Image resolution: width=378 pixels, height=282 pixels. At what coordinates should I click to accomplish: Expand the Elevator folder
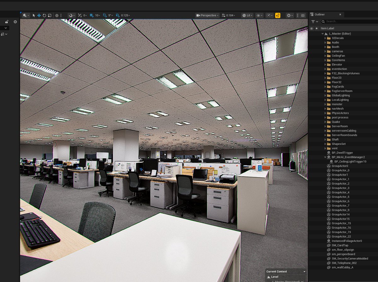(x=325, y=65)
